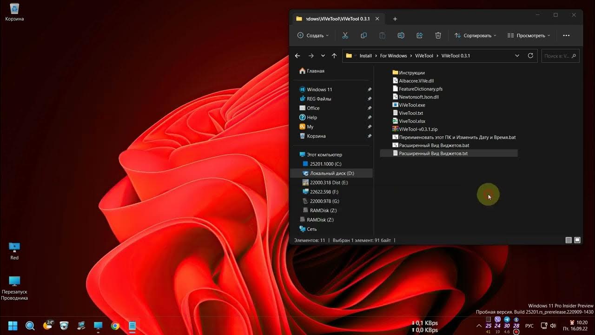Select drive 22000.318 Dist (E:)
This screenshot has width=595, height=335.
[325, 182]
